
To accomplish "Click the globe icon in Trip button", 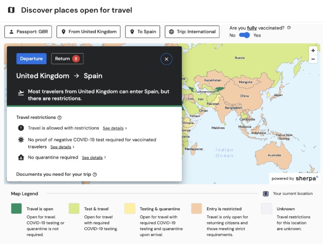I will (172, 32).
